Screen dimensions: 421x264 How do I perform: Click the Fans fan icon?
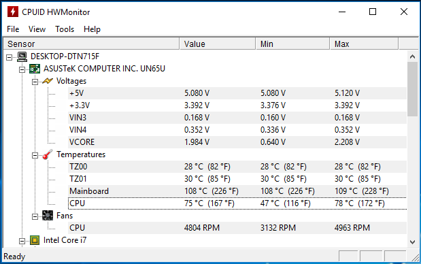tap(48, 216)
